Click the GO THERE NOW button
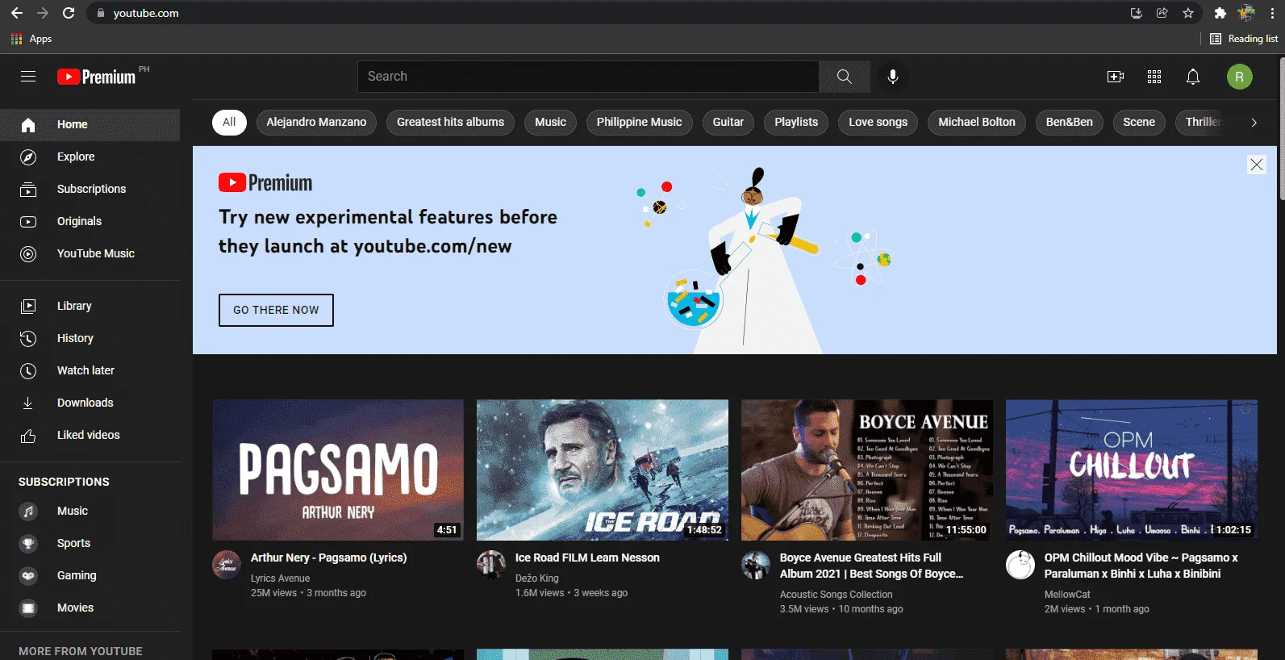The height and width of the screenshot is (660, 1285). click(276, 310)
